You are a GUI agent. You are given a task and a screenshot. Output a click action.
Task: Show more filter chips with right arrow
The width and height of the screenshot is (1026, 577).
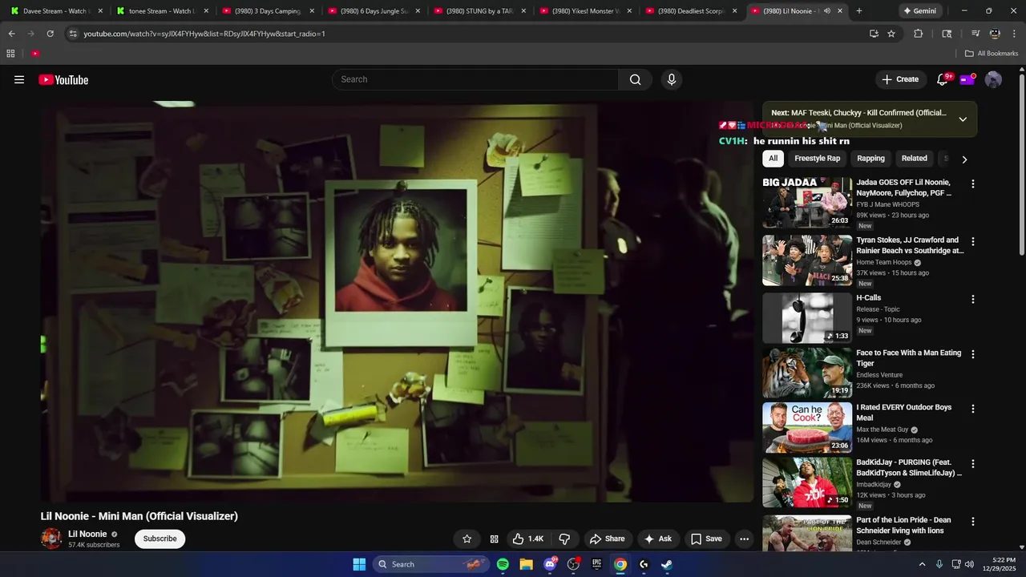(x=964, y=159)
